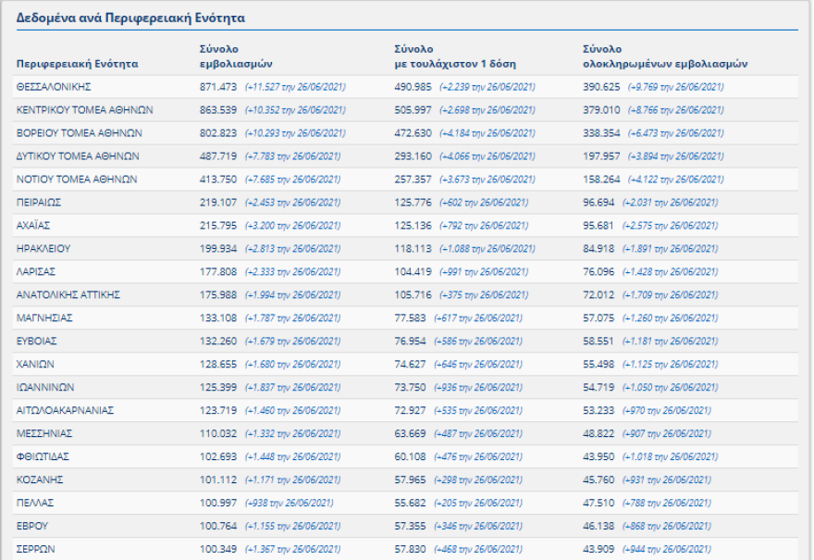
Task: Click the 'Περιφερειακή Ενότητα' column header
Action: pyautogui.click(x=77, y=64)
